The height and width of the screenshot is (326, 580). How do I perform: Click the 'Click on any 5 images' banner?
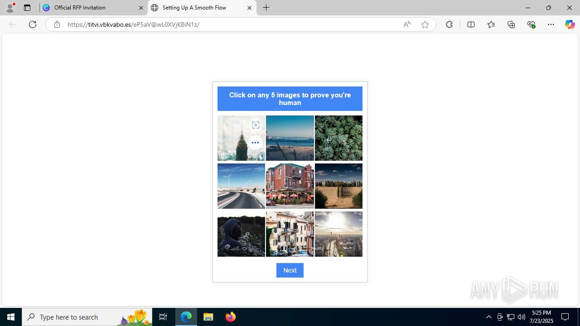coord(290,99)
